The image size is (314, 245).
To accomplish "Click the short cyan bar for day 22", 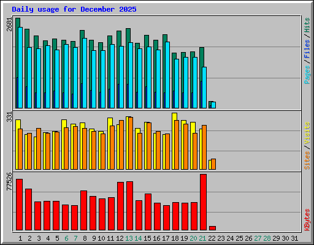I will [213, 105].
